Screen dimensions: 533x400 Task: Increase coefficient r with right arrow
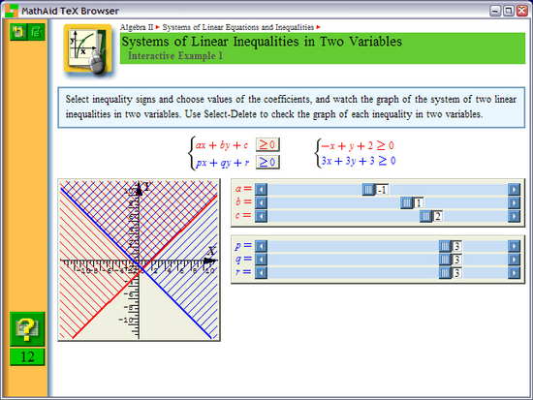pyautogui.click(x=514, y=273)
